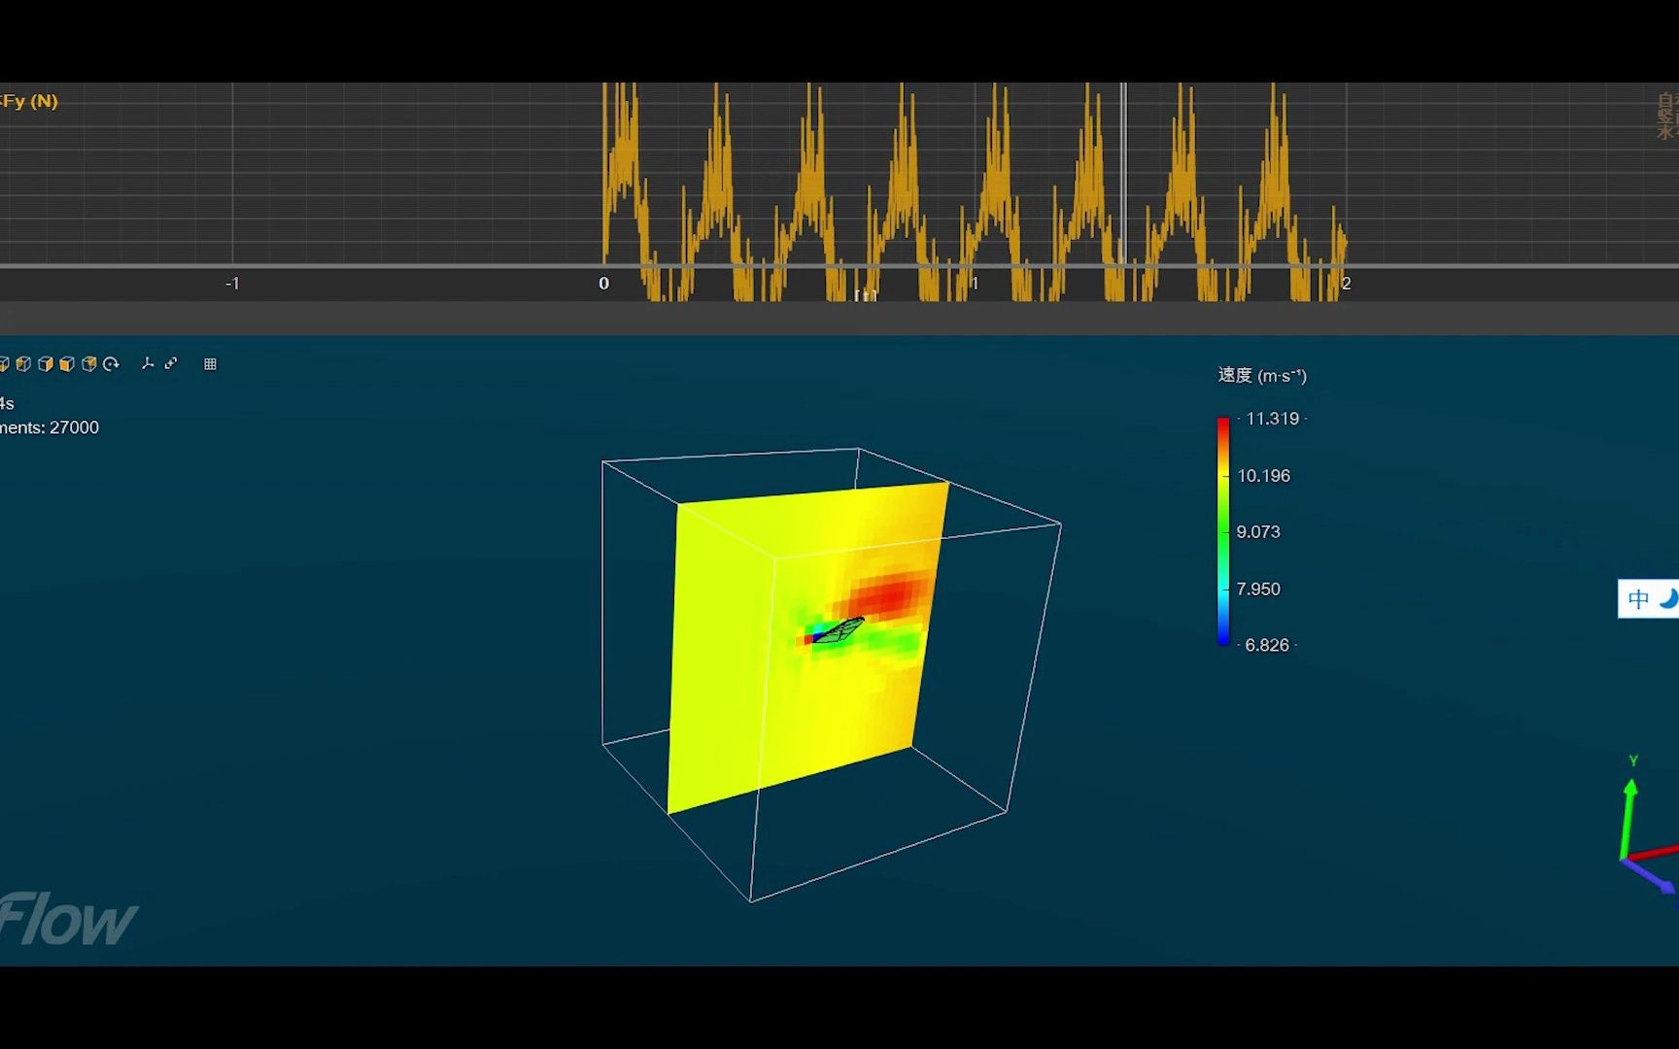This screenshot has height=1049, width=1679.
Task: Click the legend value 10.196
Action: click(1263, 476)
